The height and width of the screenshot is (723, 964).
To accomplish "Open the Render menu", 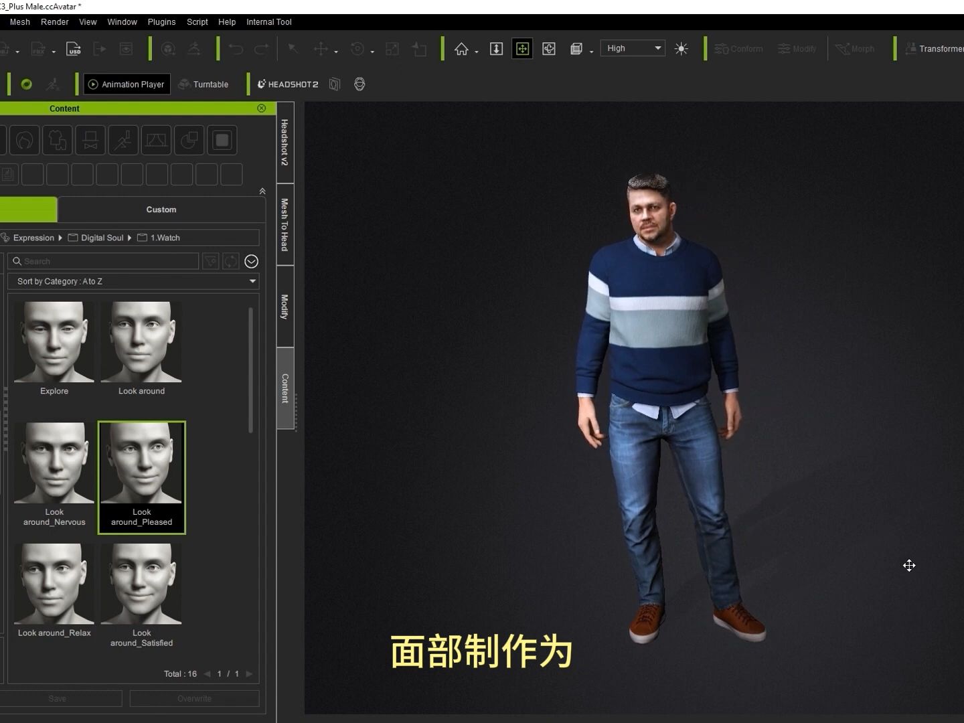I will (55, 22).
